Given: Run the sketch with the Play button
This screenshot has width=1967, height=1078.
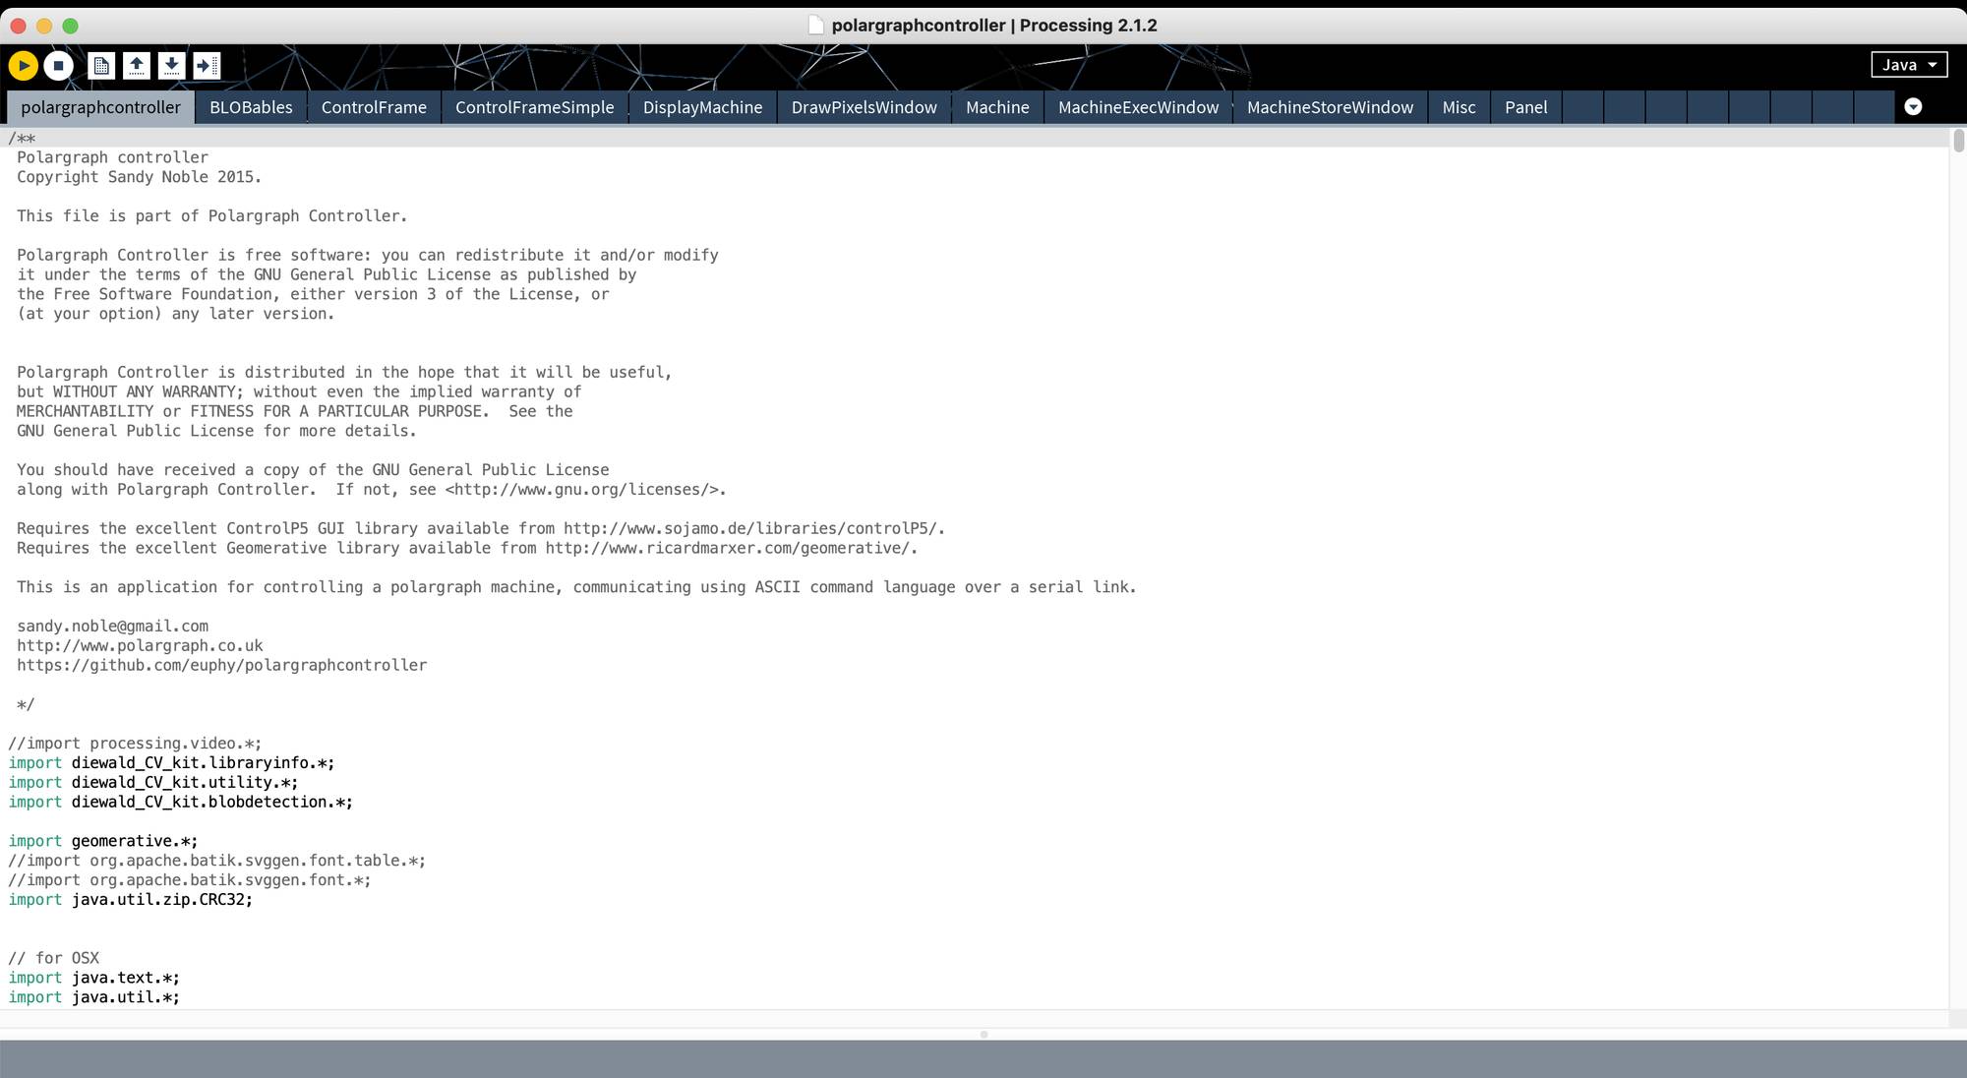Looking at the screenshot, I should pyautogui.click(x=23, y=66).
